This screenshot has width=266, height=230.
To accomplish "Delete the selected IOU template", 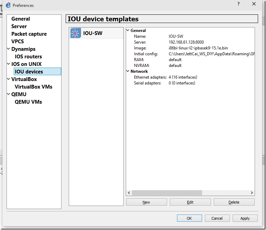I will coord(234,202).
